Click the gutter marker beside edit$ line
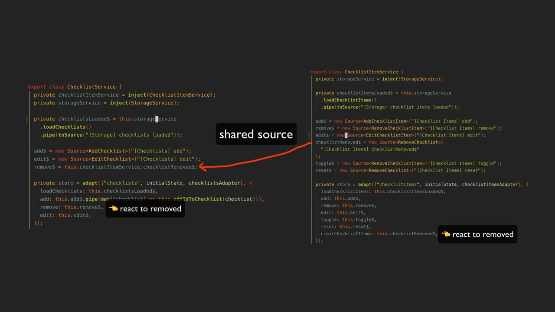This screenshot has width=555, height=312. [309, 135]
